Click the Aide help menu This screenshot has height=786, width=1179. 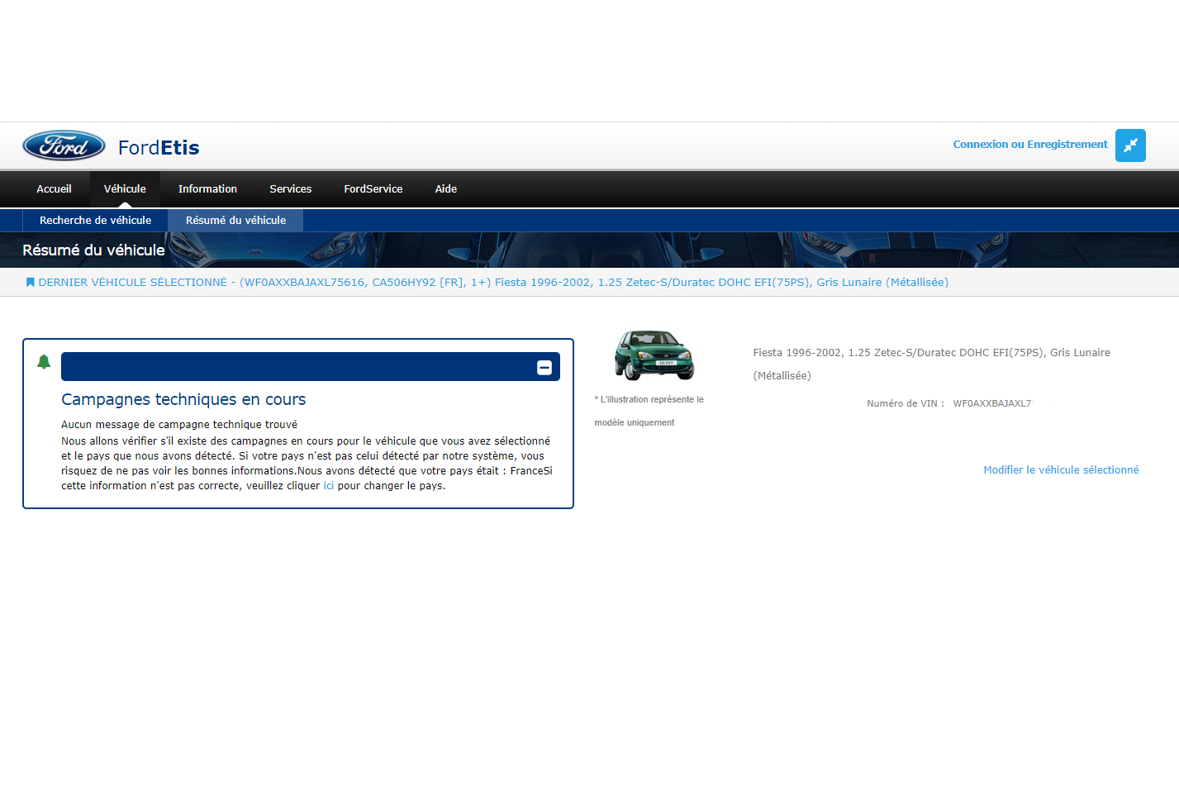click(x=445, y=189)
